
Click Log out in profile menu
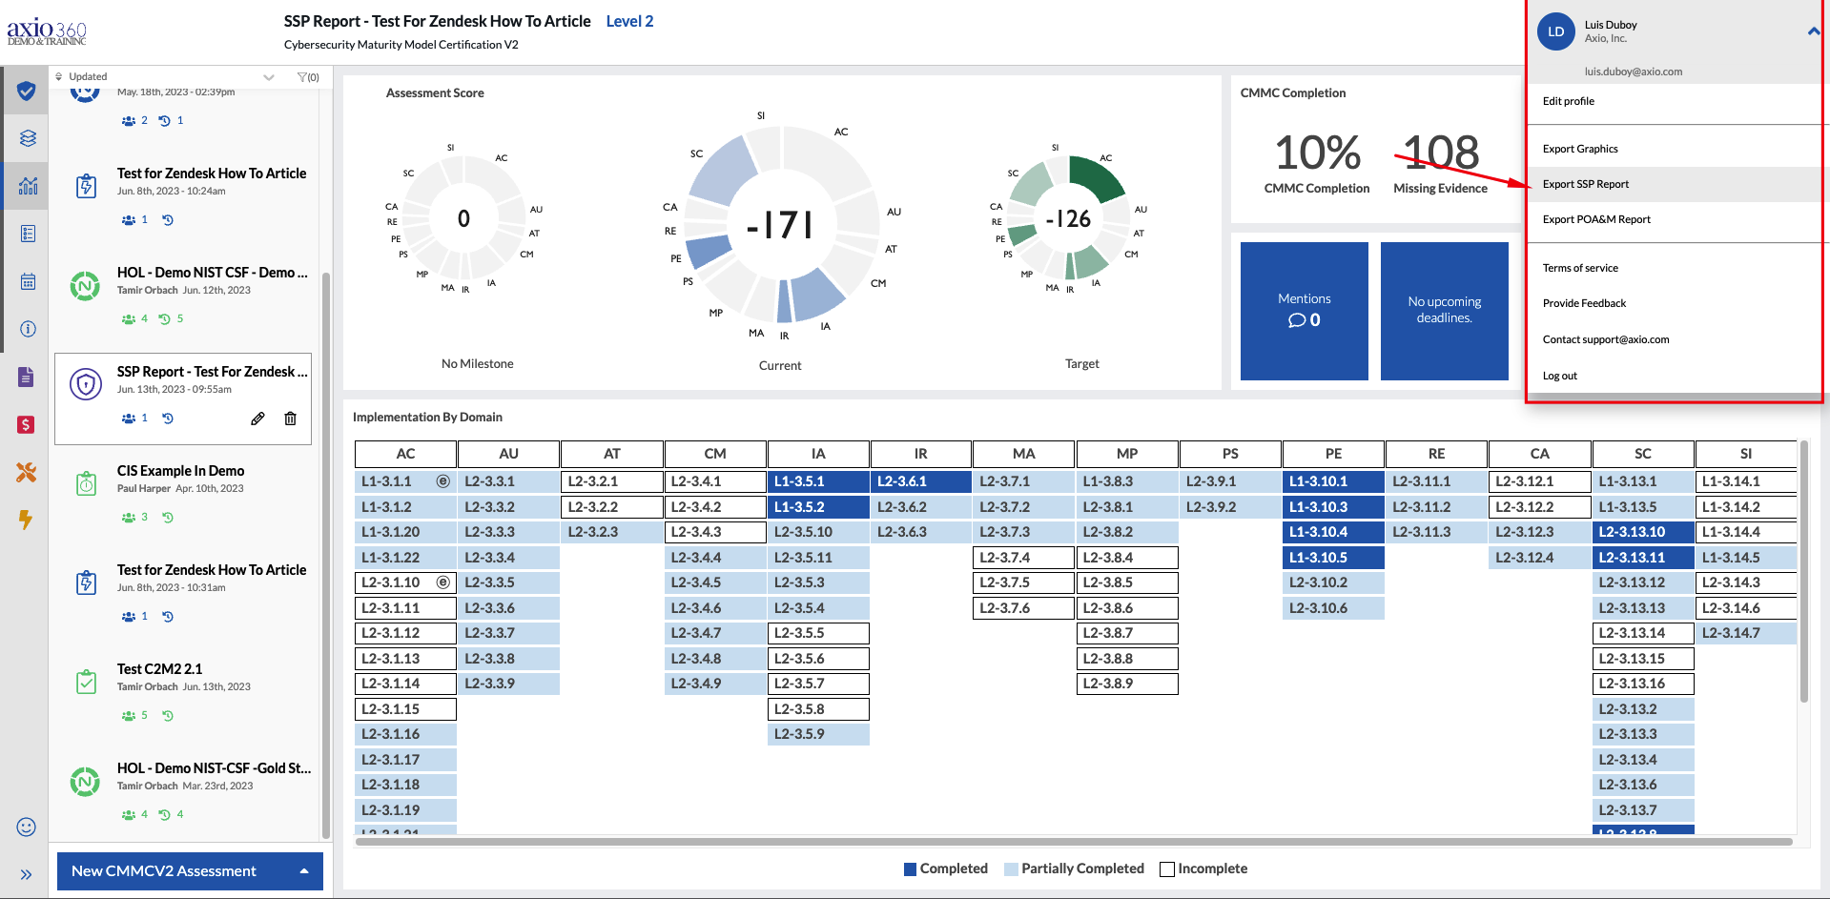pos(1560,376)
